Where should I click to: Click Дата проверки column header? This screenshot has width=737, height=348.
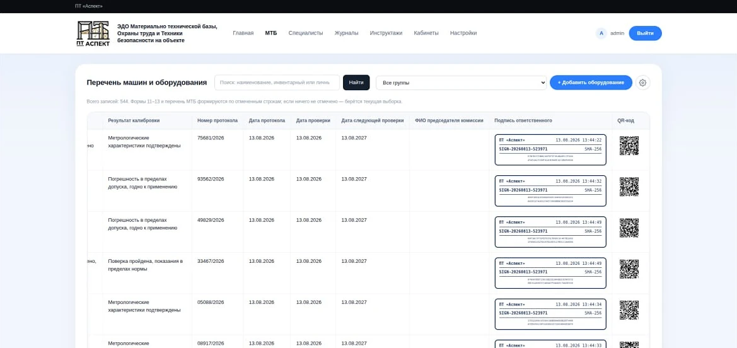click(313, 120)
